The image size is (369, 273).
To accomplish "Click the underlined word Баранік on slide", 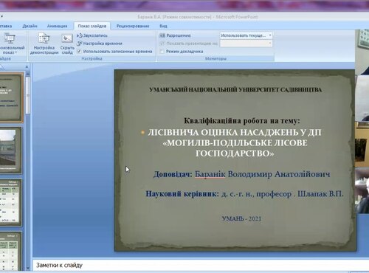I will (x=210, y=174).
